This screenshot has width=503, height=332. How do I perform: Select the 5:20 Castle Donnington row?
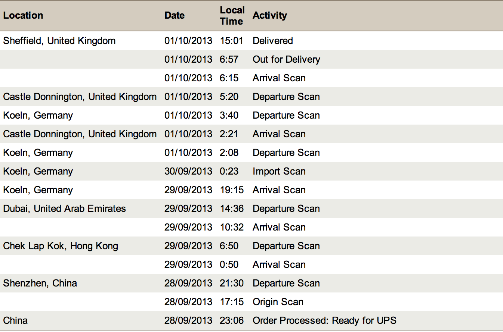tap(251, 97)
